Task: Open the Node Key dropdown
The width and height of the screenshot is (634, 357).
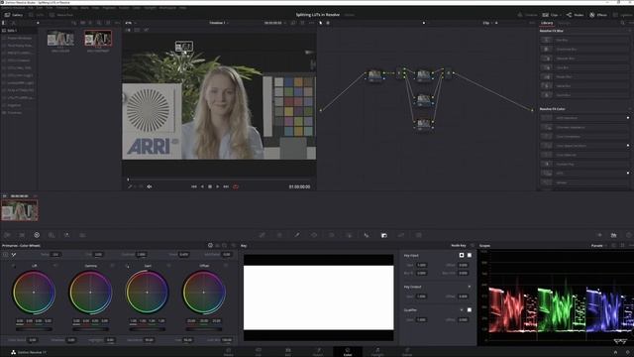Action: tap(459, 245)
